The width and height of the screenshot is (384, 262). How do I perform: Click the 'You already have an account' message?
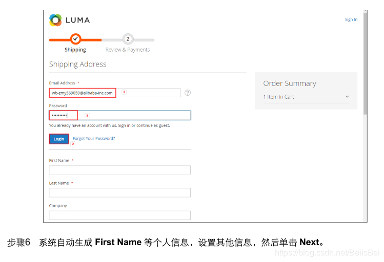[110, 125]
